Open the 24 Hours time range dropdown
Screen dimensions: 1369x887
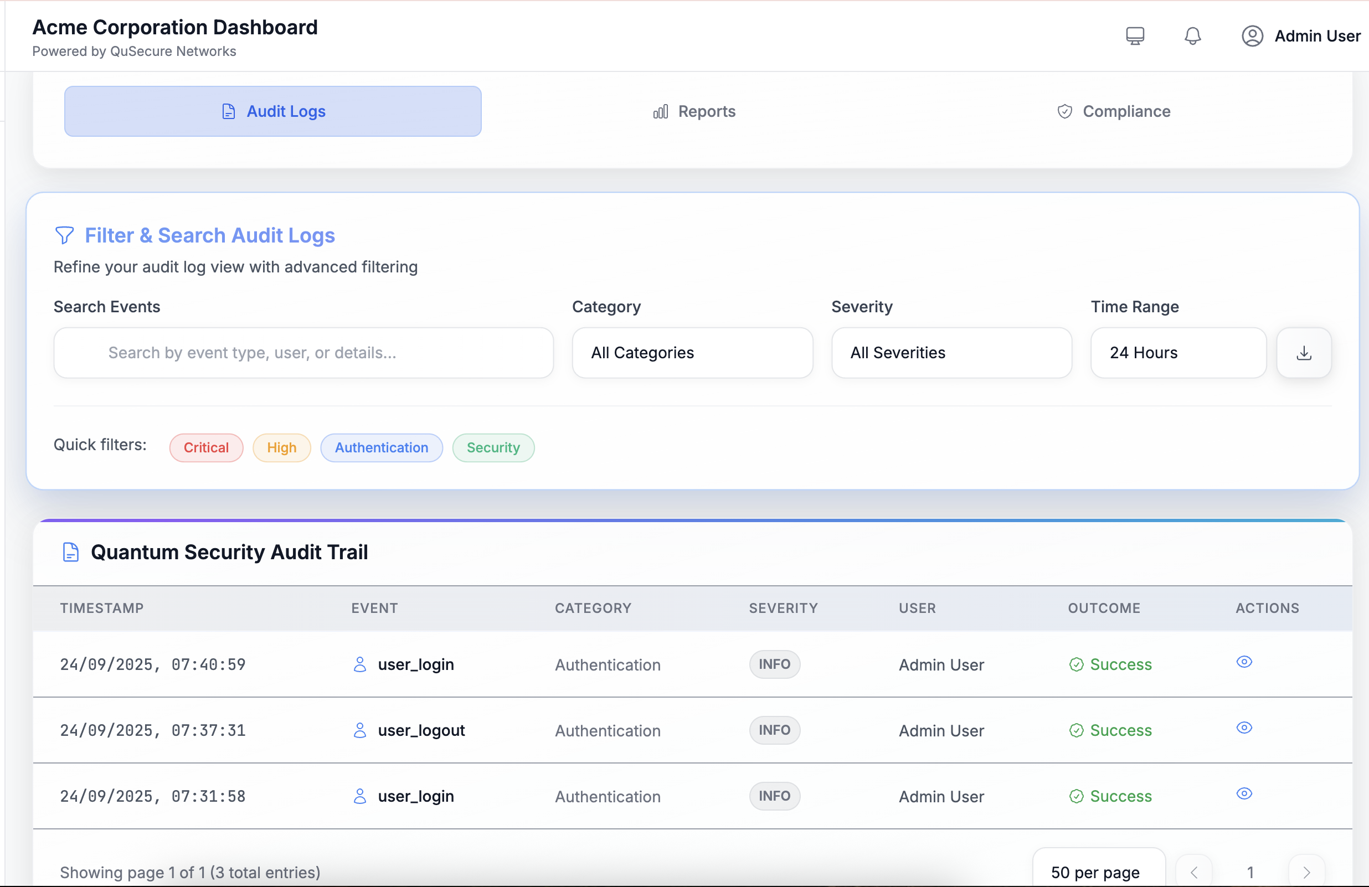(x=1178, y=353)
